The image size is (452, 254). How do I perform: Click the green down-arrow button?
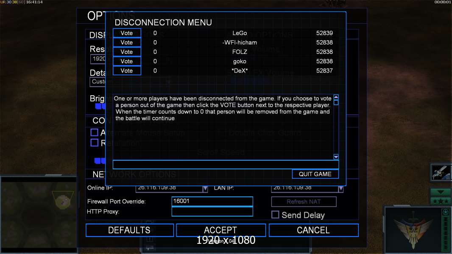coord(441,192)
